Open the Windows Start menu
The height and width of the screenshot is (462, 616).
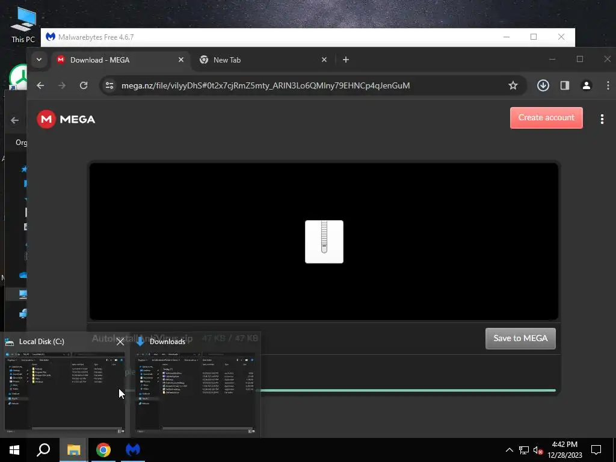[x=14, y=450]
